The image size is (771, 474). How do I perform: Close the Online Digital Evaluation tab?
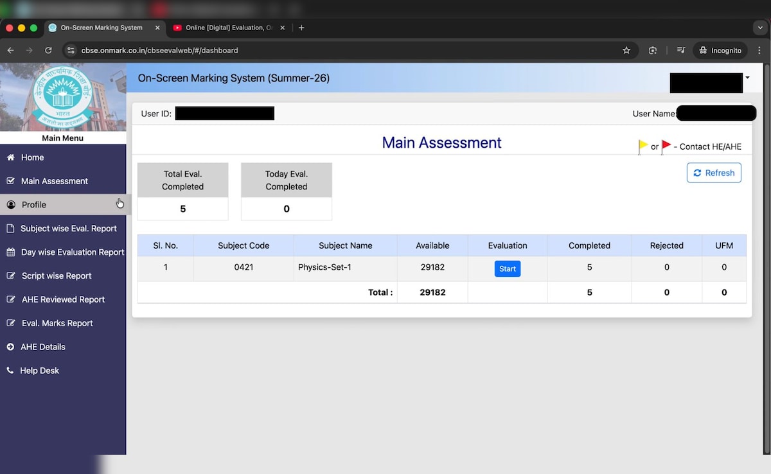pos(282,28)
